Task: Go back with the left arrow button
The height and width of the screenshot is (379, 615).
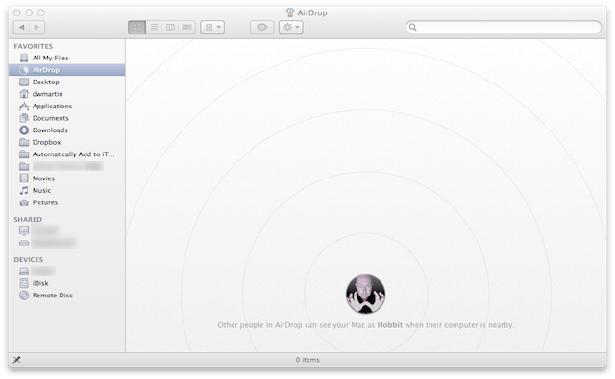Action: coord(21,27)
